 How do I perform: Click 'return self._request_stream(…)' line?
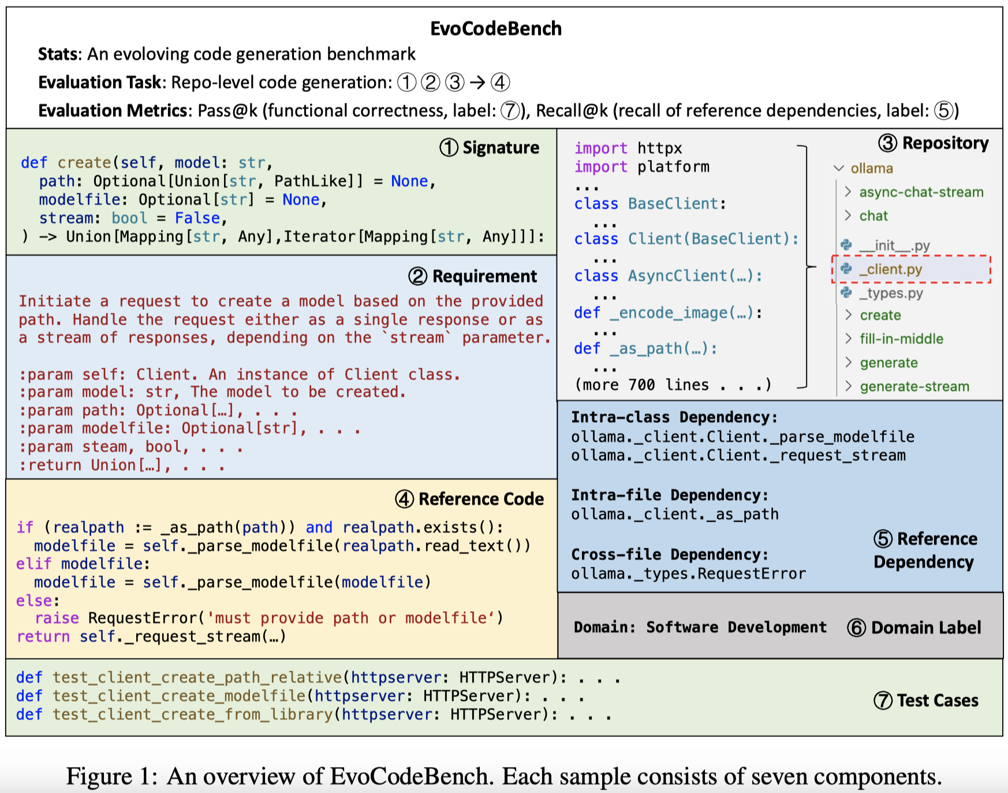coord(151,637)
